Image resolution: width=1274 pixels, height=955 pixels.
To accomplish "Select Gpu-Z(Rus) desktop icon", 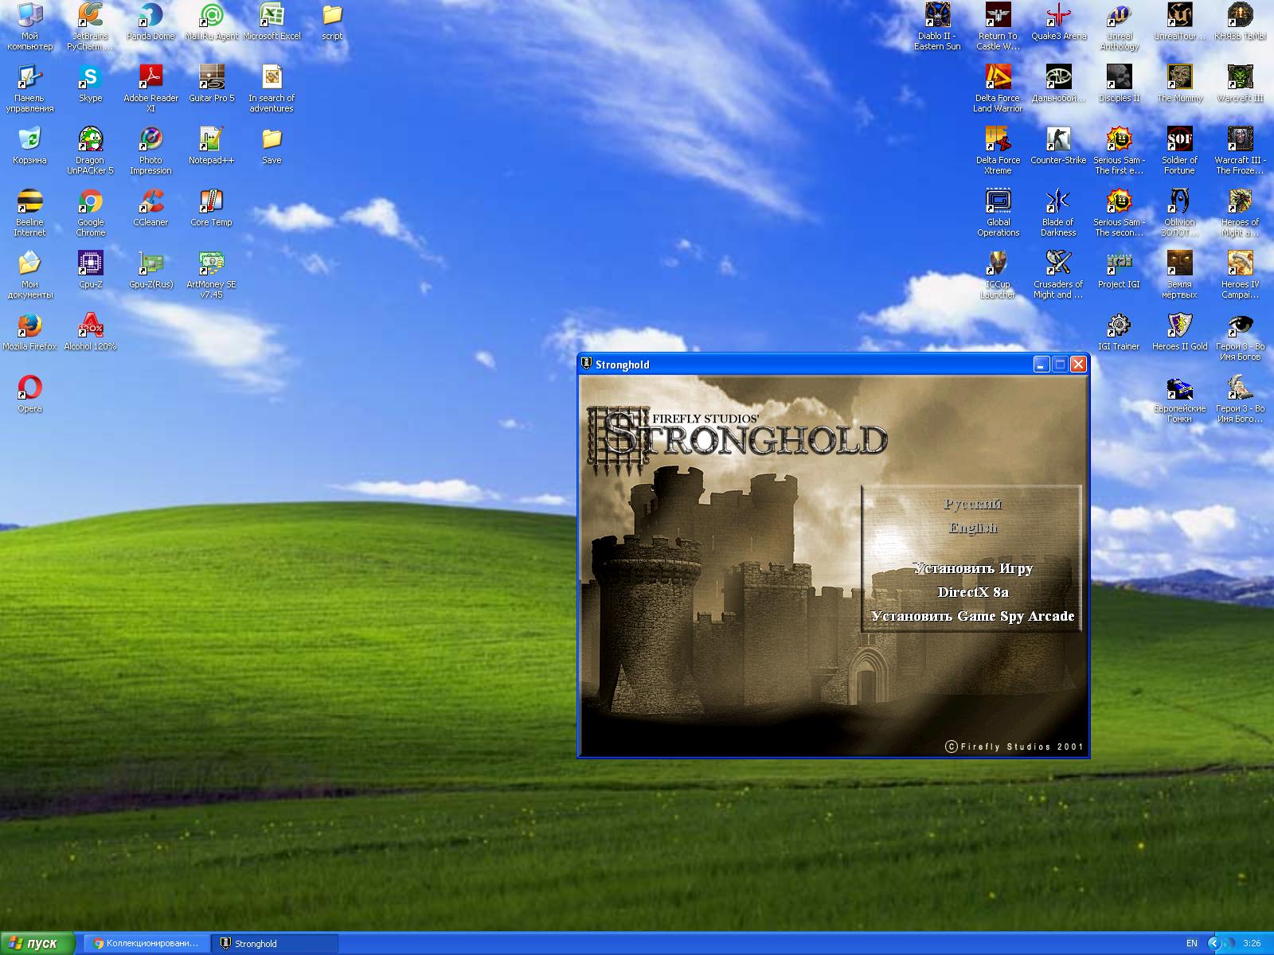I will coord(150,270).
